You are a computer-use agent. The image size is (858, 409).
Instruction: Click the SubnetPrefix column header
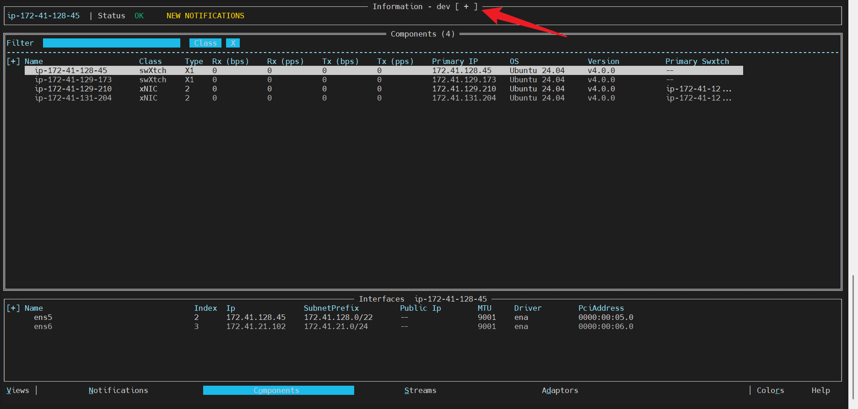331,308
